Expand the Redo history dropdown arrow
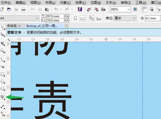This screenshot has width=161, height=119. [72, 9]
